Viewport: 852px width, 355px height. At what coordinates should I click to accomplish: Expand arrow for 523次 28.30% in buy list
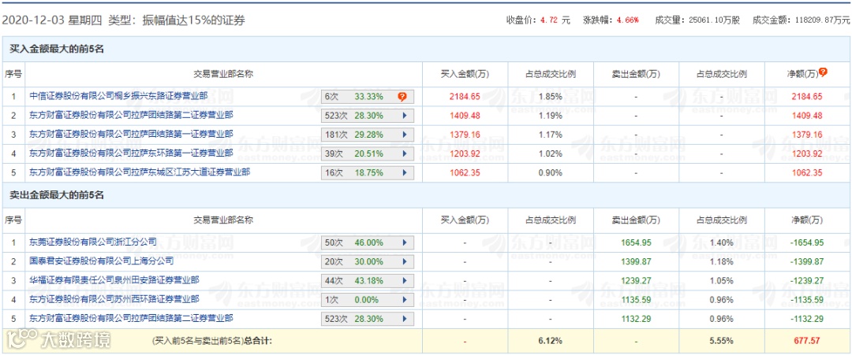404,116
